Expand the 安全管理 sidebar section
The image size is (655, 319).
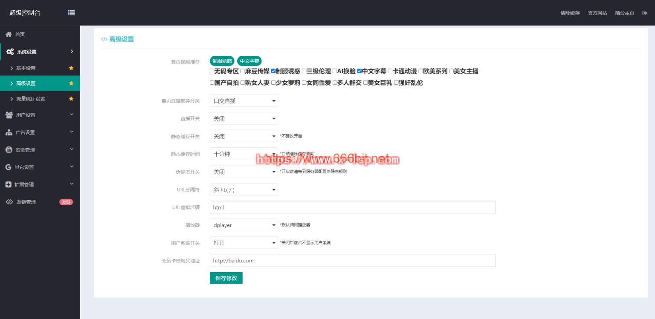40,150
